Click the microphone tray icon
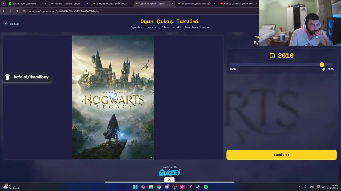The image size is (341, 191). [305, 187]
